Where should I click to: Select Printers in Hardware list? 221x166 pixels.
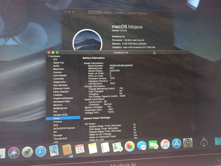pyautogui.click(x=58, y=122)
